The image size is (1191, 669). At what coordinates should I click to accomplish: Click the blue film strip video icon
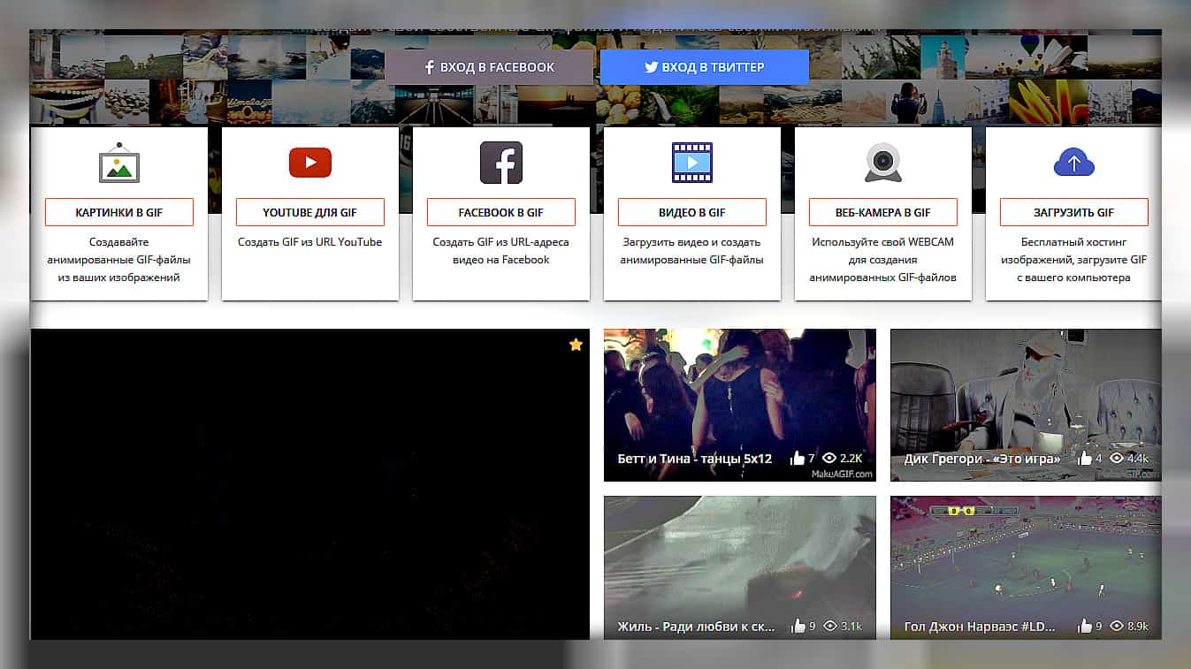(x=691, y=163)
